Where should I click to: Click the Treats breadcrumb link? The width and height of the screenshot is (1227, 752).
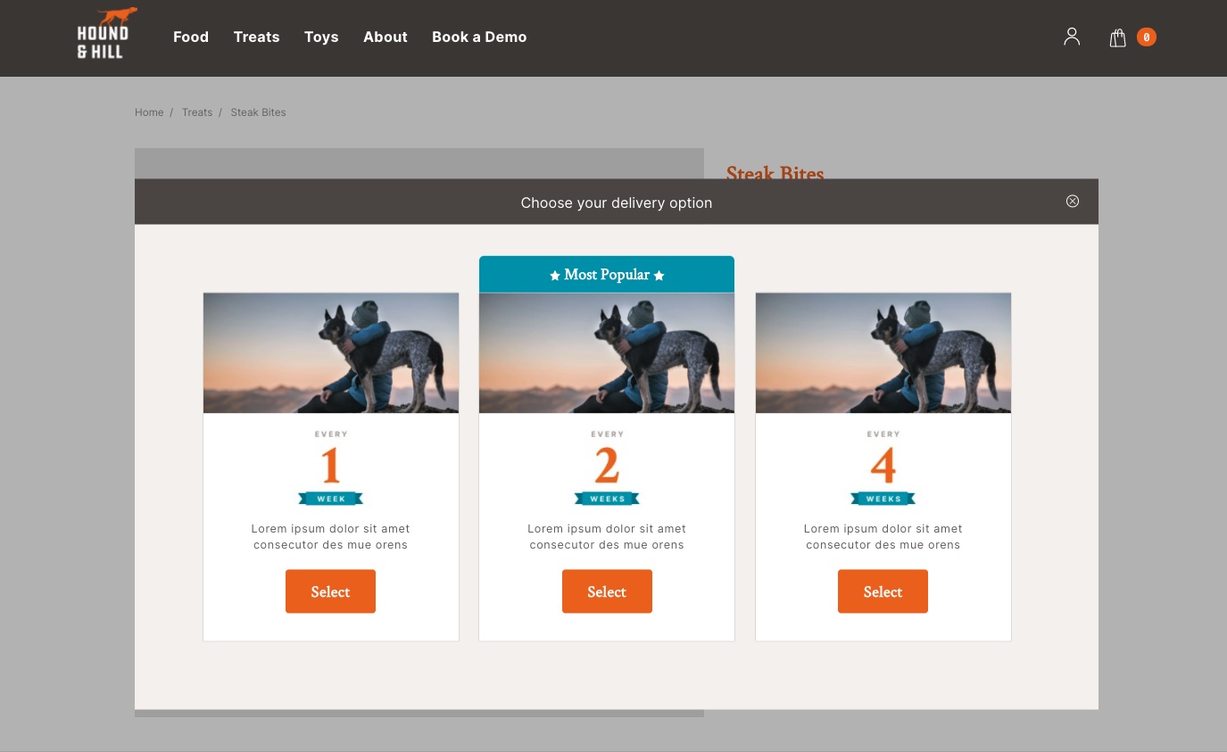197,112
